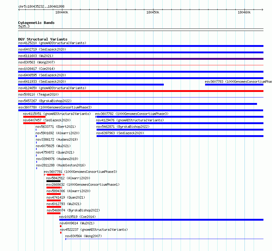Viewport: 272px width, 251px height.
Task: Click the 180450k ruler tick label
Action: (153, 12)
